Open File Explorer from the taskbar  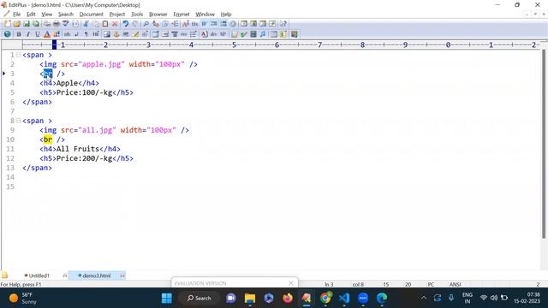pos(250,299)
